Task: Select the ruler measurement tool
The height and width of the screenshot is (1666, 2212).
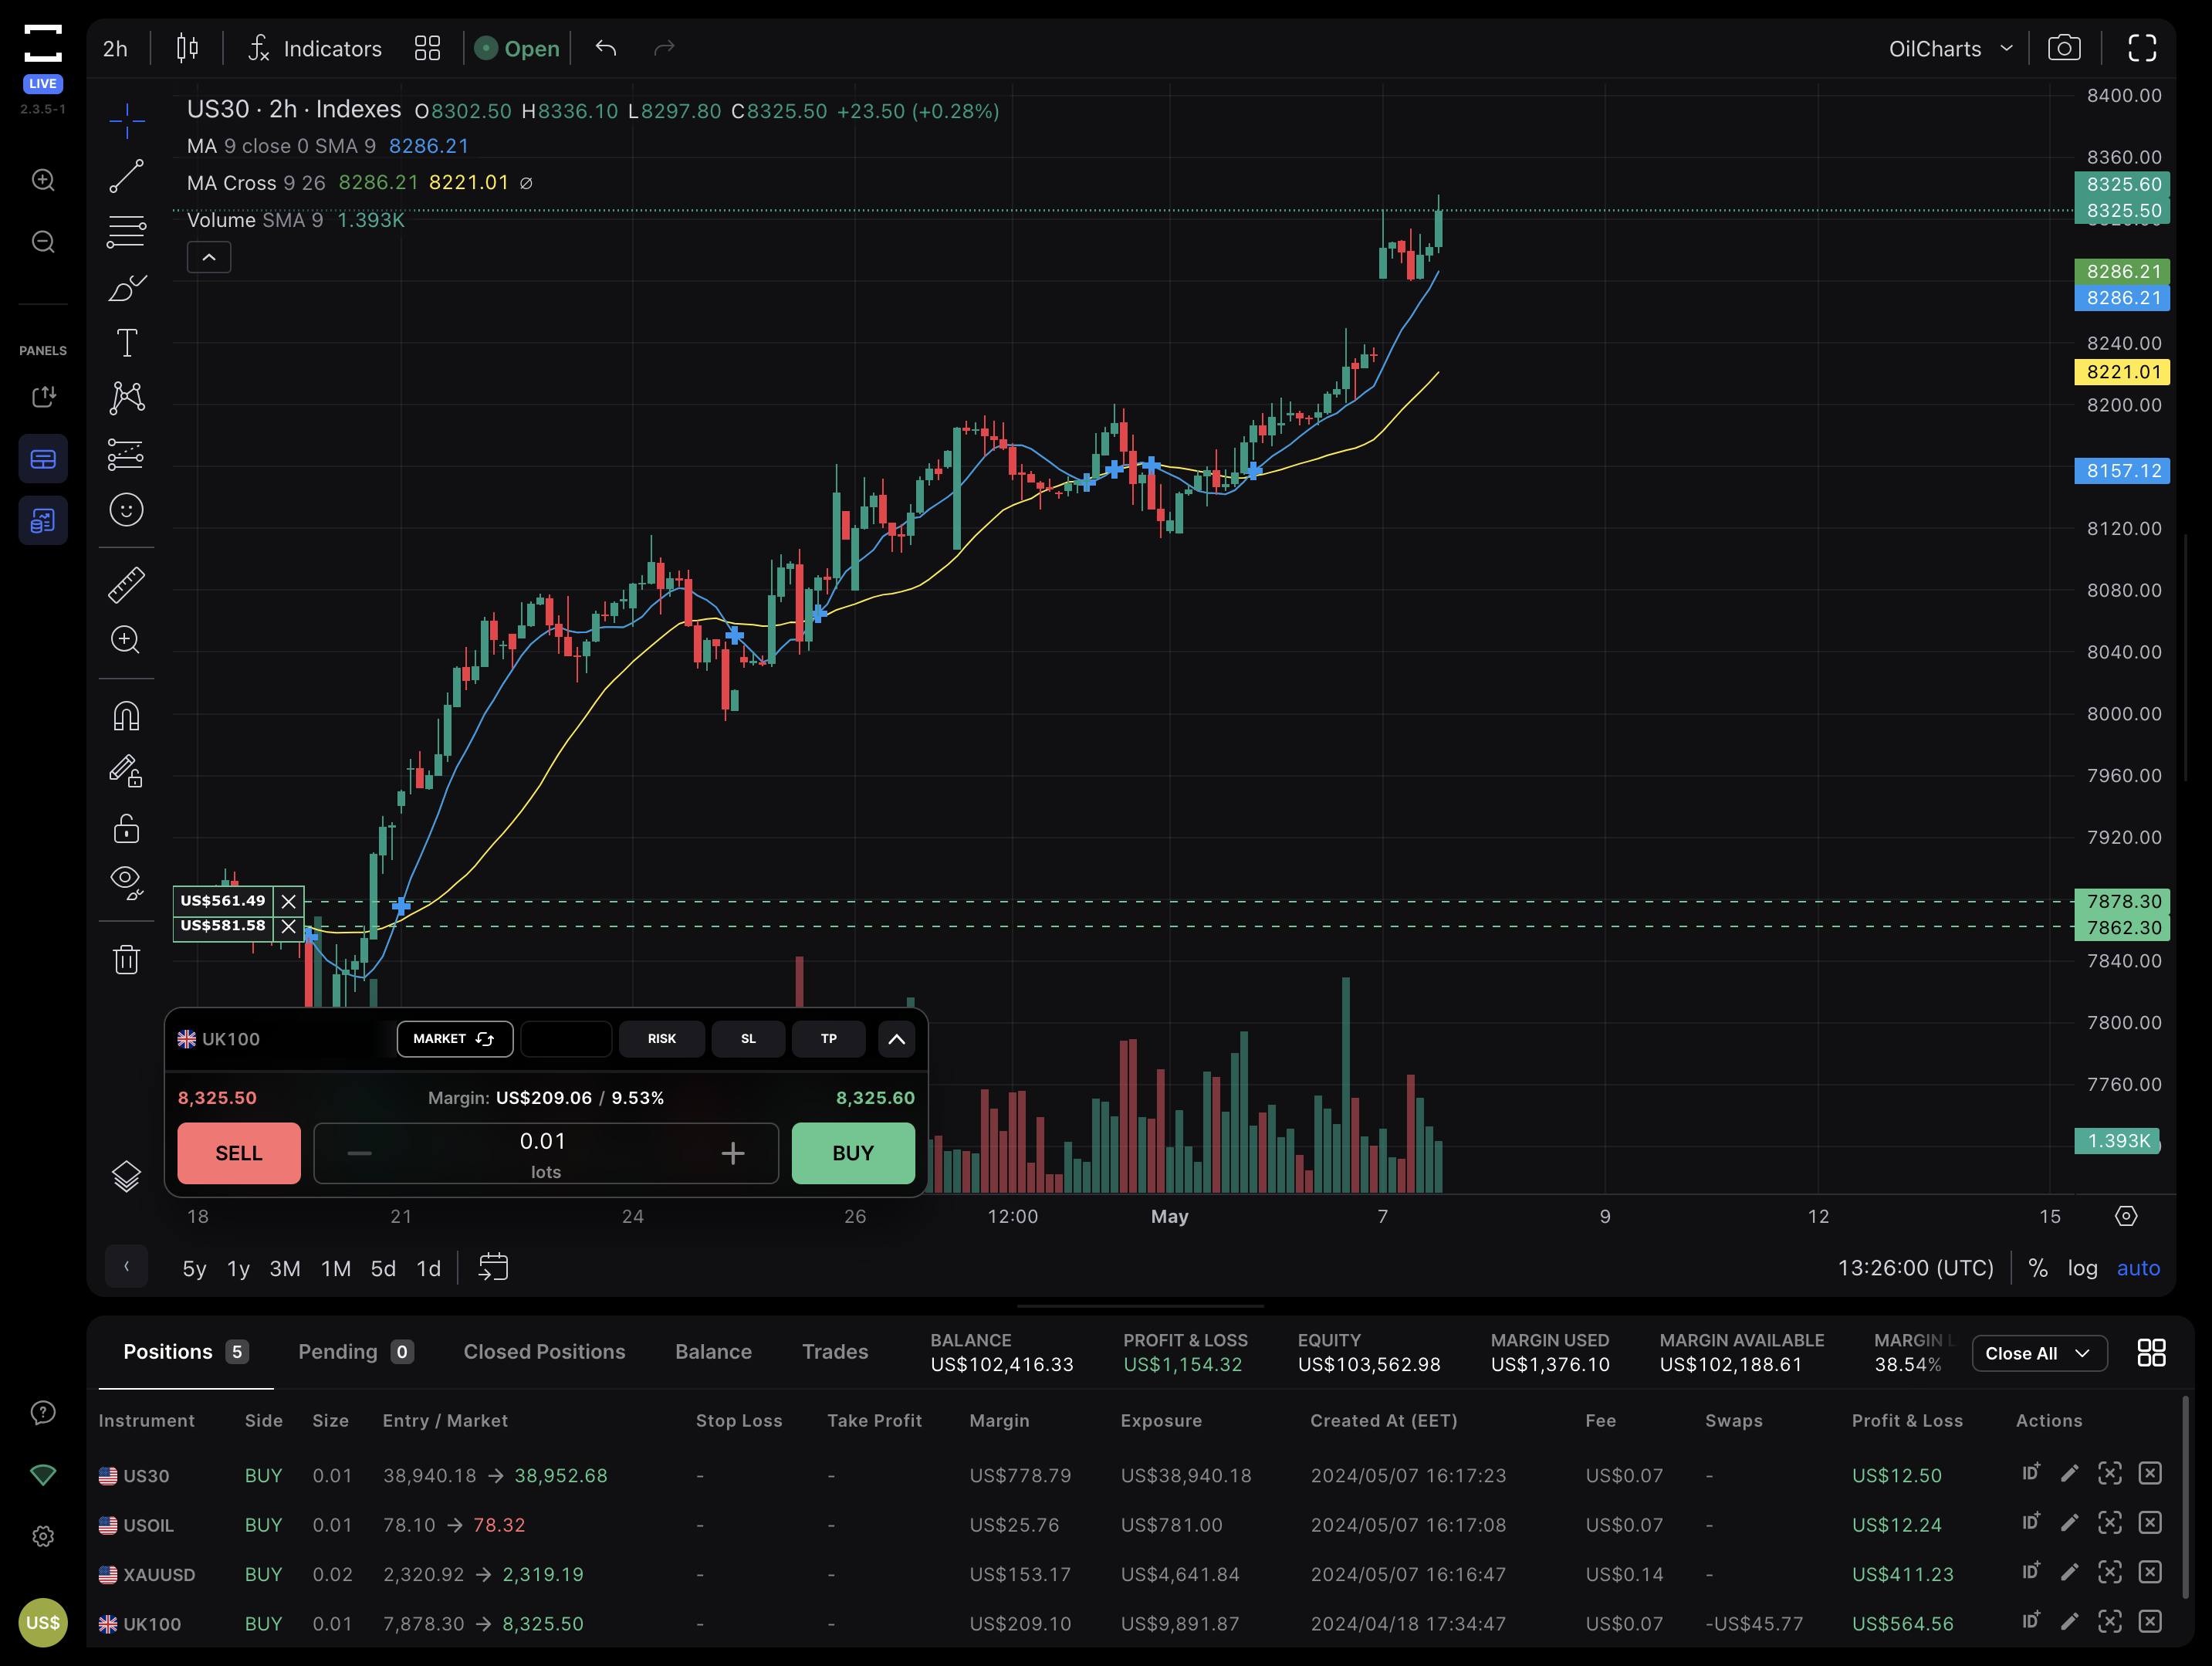Action: [x=126, y=584]
